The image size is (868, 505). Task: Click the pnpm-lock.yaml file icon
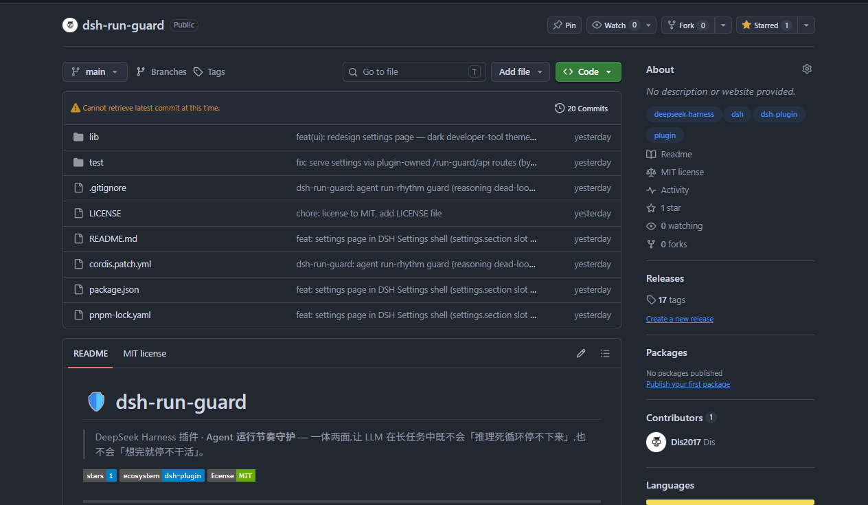78,315
